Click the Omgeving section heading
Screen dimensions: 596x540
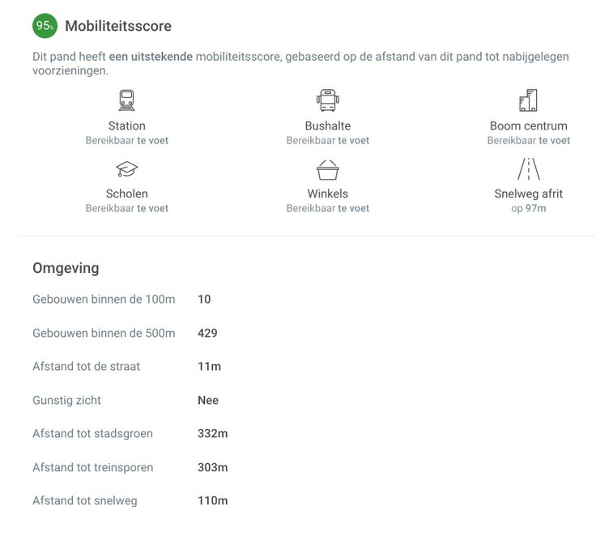(66, 268)
